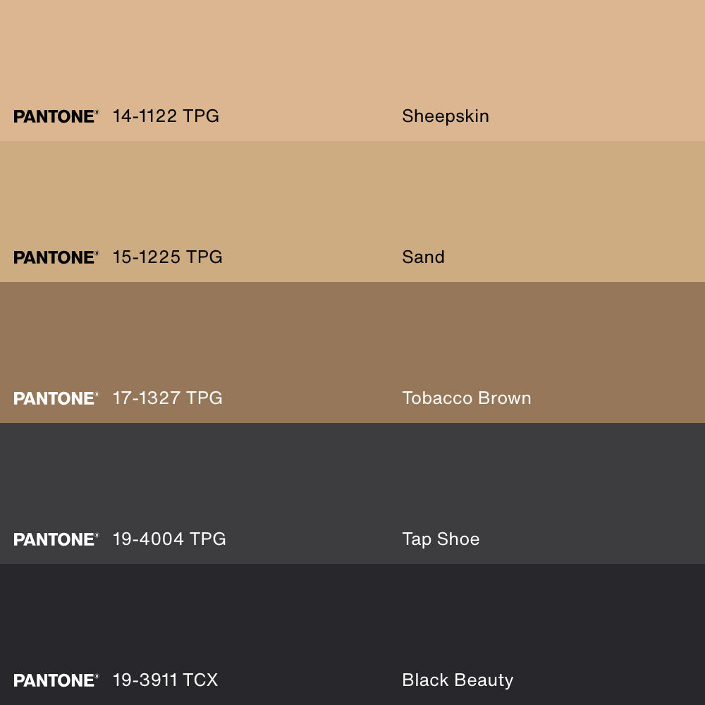
Task: Click the Black Beauty color name
Action: [458, 681]
